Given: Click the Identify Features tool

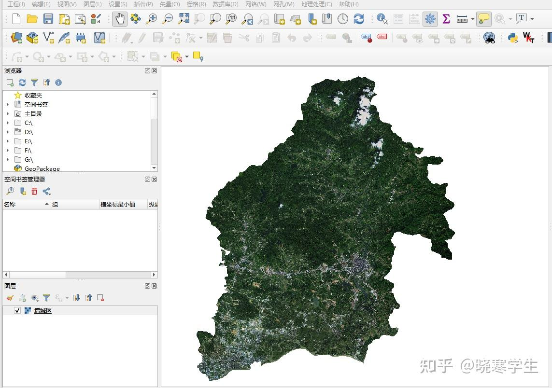Looking at the screenshot, I should 382,19.
